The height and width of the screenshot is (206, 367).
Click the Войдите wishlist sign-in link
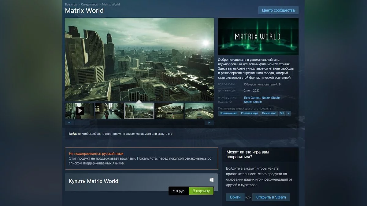(75, 134)
